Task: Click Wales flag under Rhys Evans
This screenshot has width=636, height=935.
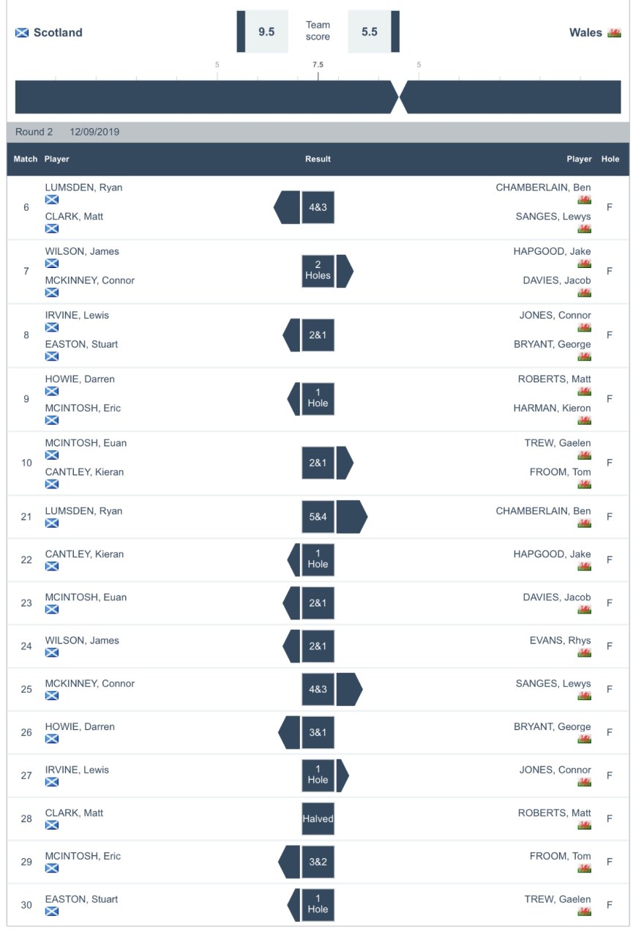Action: [x=584, y=652]
